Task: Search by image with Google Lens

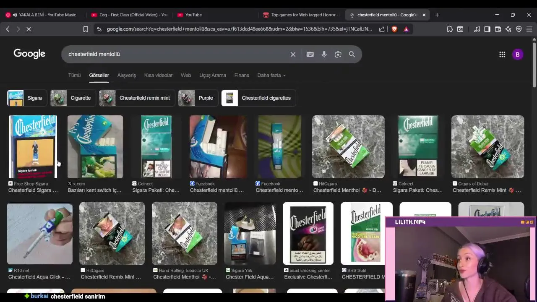Action: coord(338,54)
